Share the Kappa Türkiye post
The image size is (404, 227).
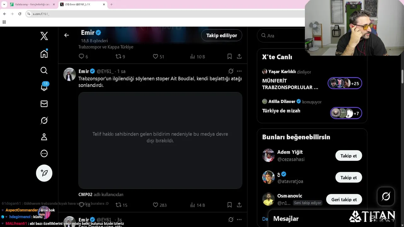(x=239, y=56)
